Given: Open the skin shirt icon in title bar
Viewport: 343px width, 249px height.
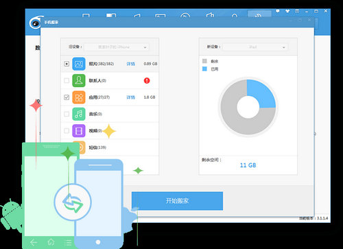Looking at the screenshot, I should pos(287,11).
